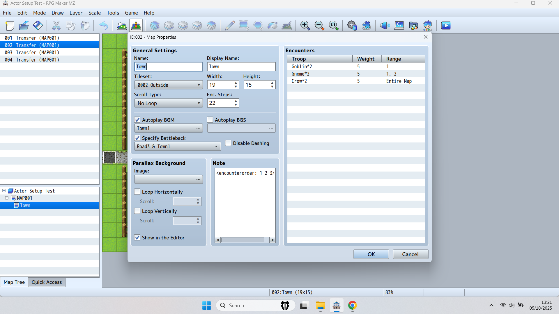Click the Actual Size 1:1 icon
The image size is (559, 314).
click(x=334, y=26)
